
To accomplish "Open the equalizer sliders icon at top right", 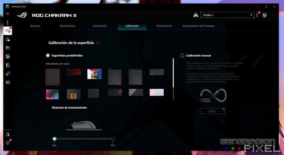I will tap(264, 15).
